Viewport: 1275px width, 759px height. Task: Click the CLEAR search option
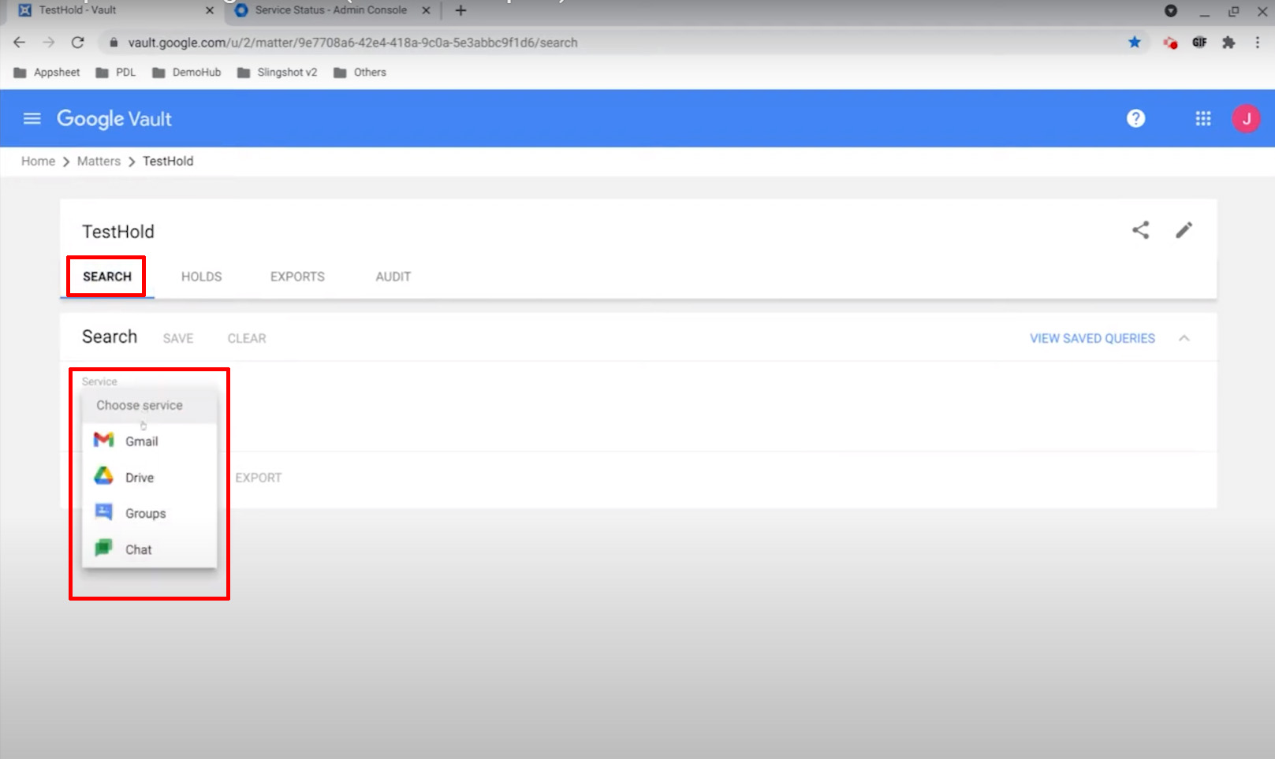[246, 337]
